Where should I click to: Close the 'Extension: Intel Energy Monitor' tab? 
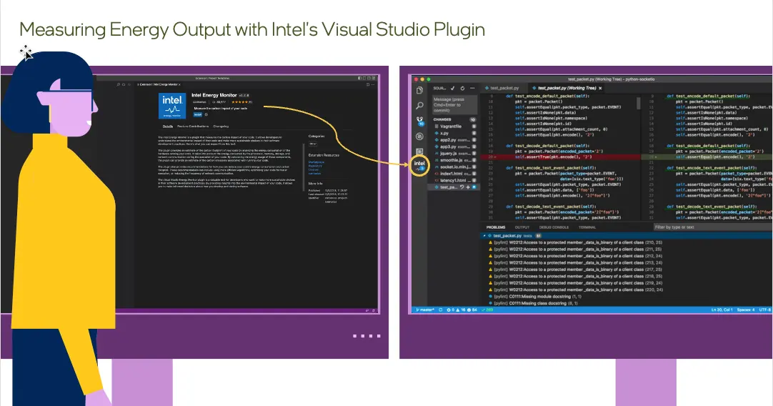179,84
